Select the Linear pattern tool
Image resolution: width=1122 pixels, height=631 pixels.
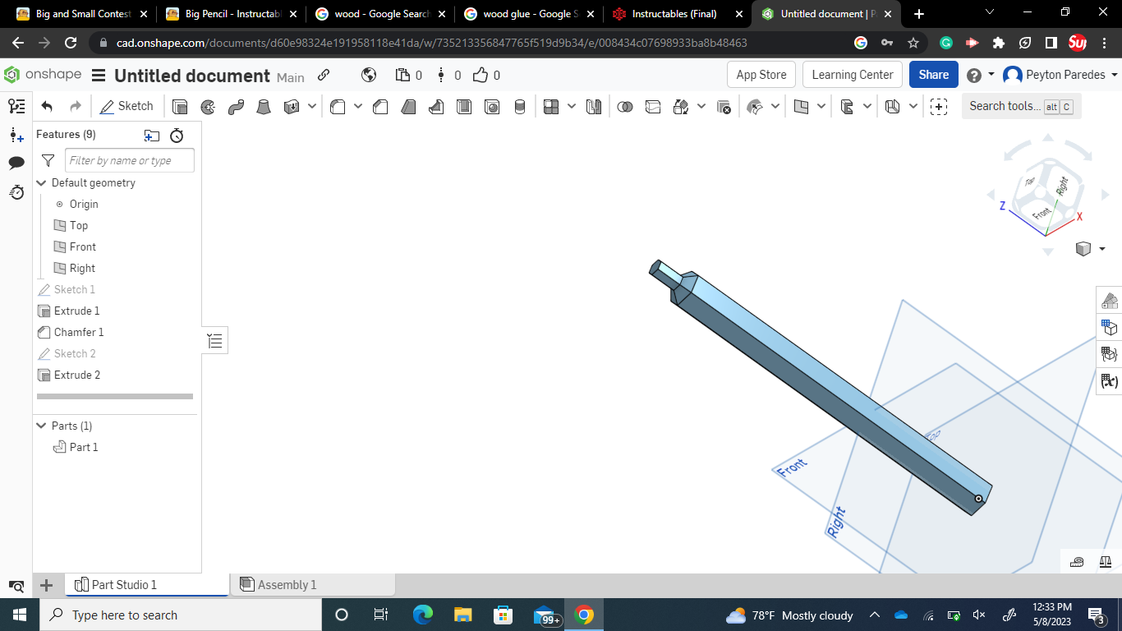pyautogui.click(x=551, y=106)
